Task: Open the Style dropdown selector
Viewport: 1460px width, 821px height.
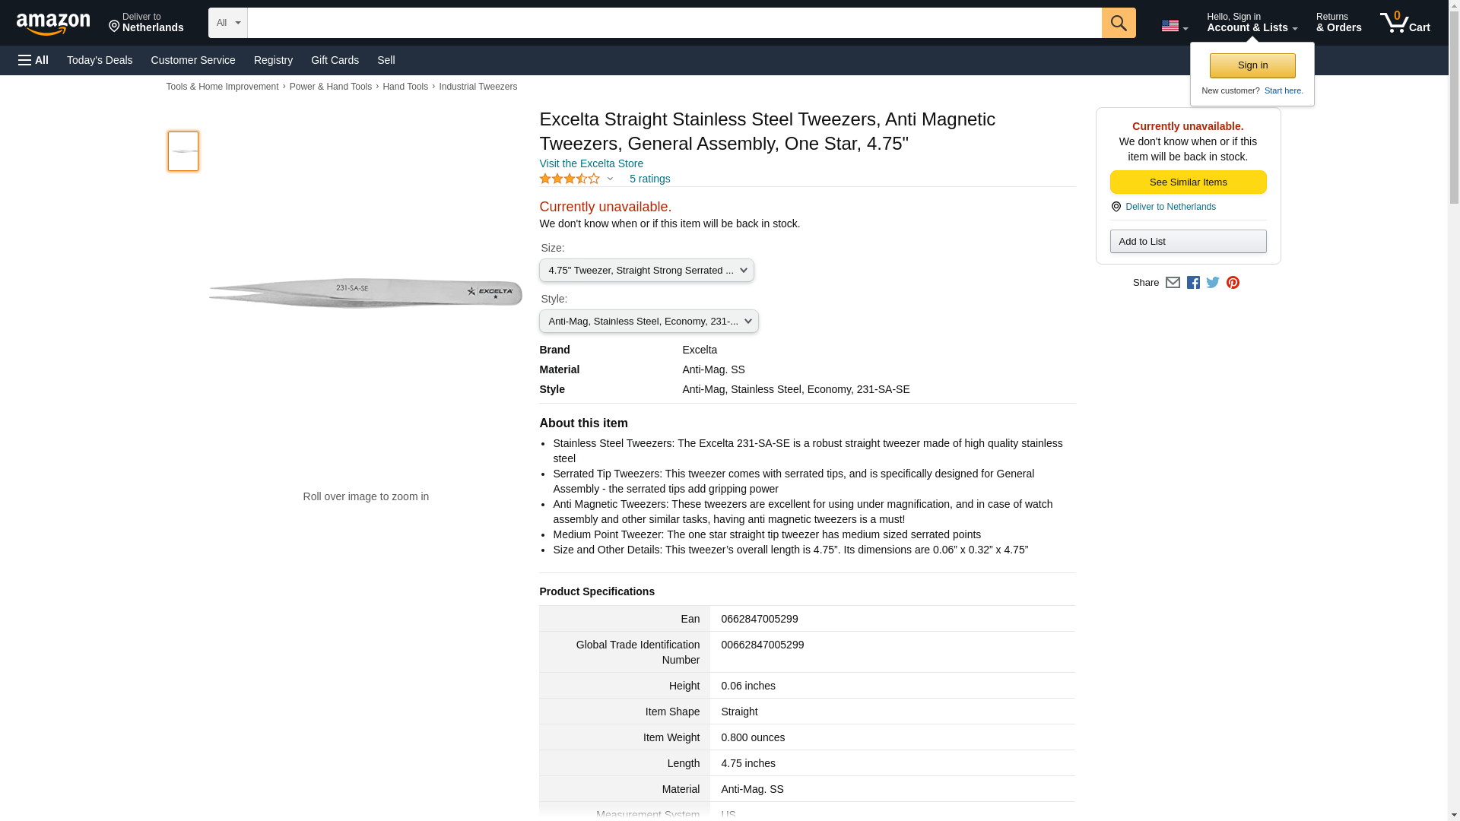Action: click(x=649, y=322)
